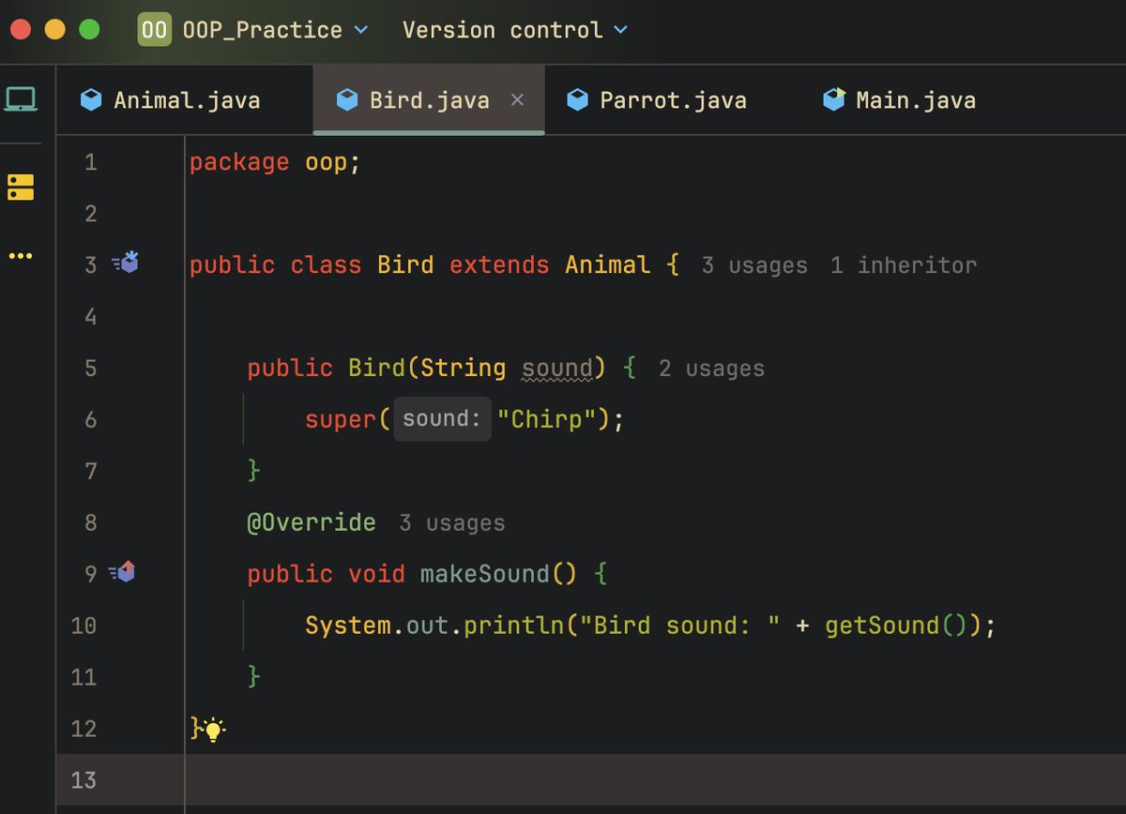Click line number 13 in gutter
Image resolution: width=1126 pixels, height=814 pixels.
(x=84, y=779)
